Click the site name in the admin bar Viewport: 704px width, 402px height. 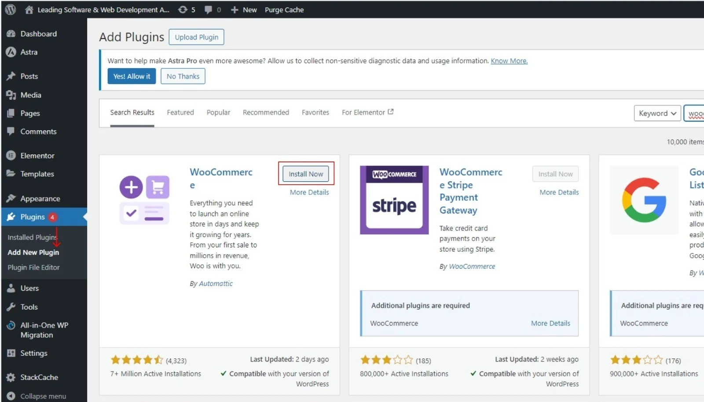pos(103,10)
